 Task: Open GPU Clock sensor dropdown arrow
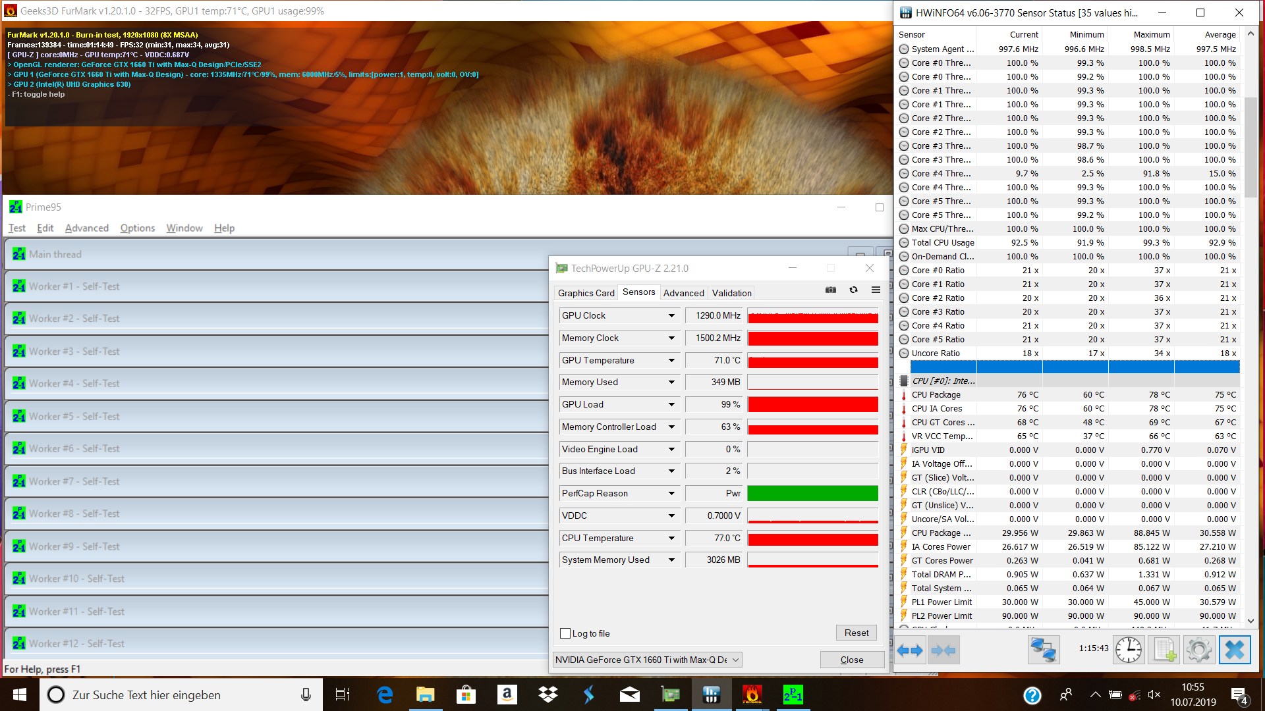point(671,316)
